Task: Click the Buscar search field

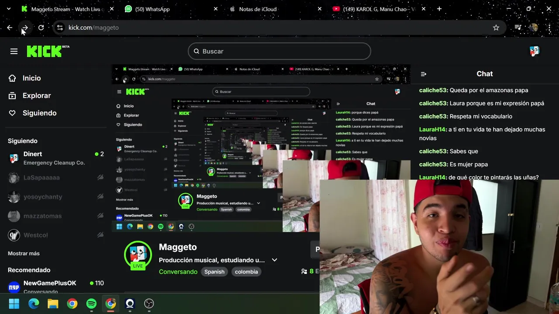Action: pyautogui.click(x=279, y=51)
